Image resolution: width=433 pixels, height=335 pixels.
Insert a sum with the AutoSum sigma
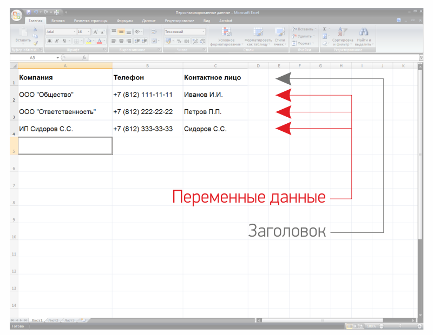(325, 29)
